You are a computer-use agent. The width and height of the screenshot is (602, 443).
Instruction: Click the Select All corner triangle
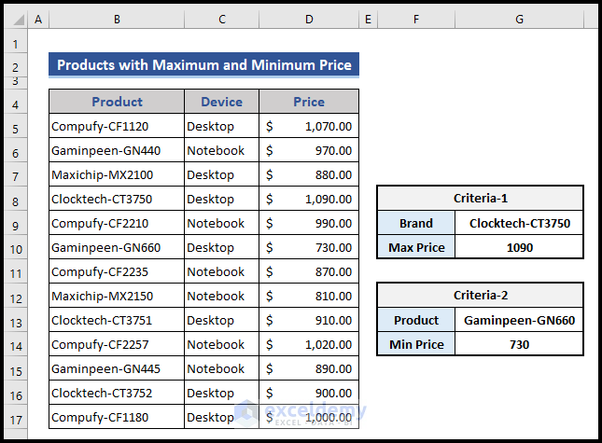tap(18, 20)
